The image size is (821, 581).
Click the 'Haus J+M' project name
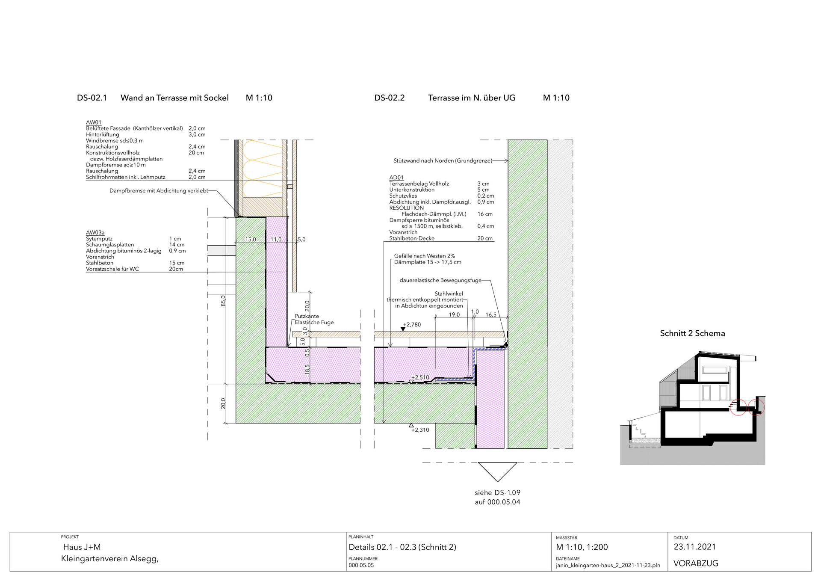point(82,547)
